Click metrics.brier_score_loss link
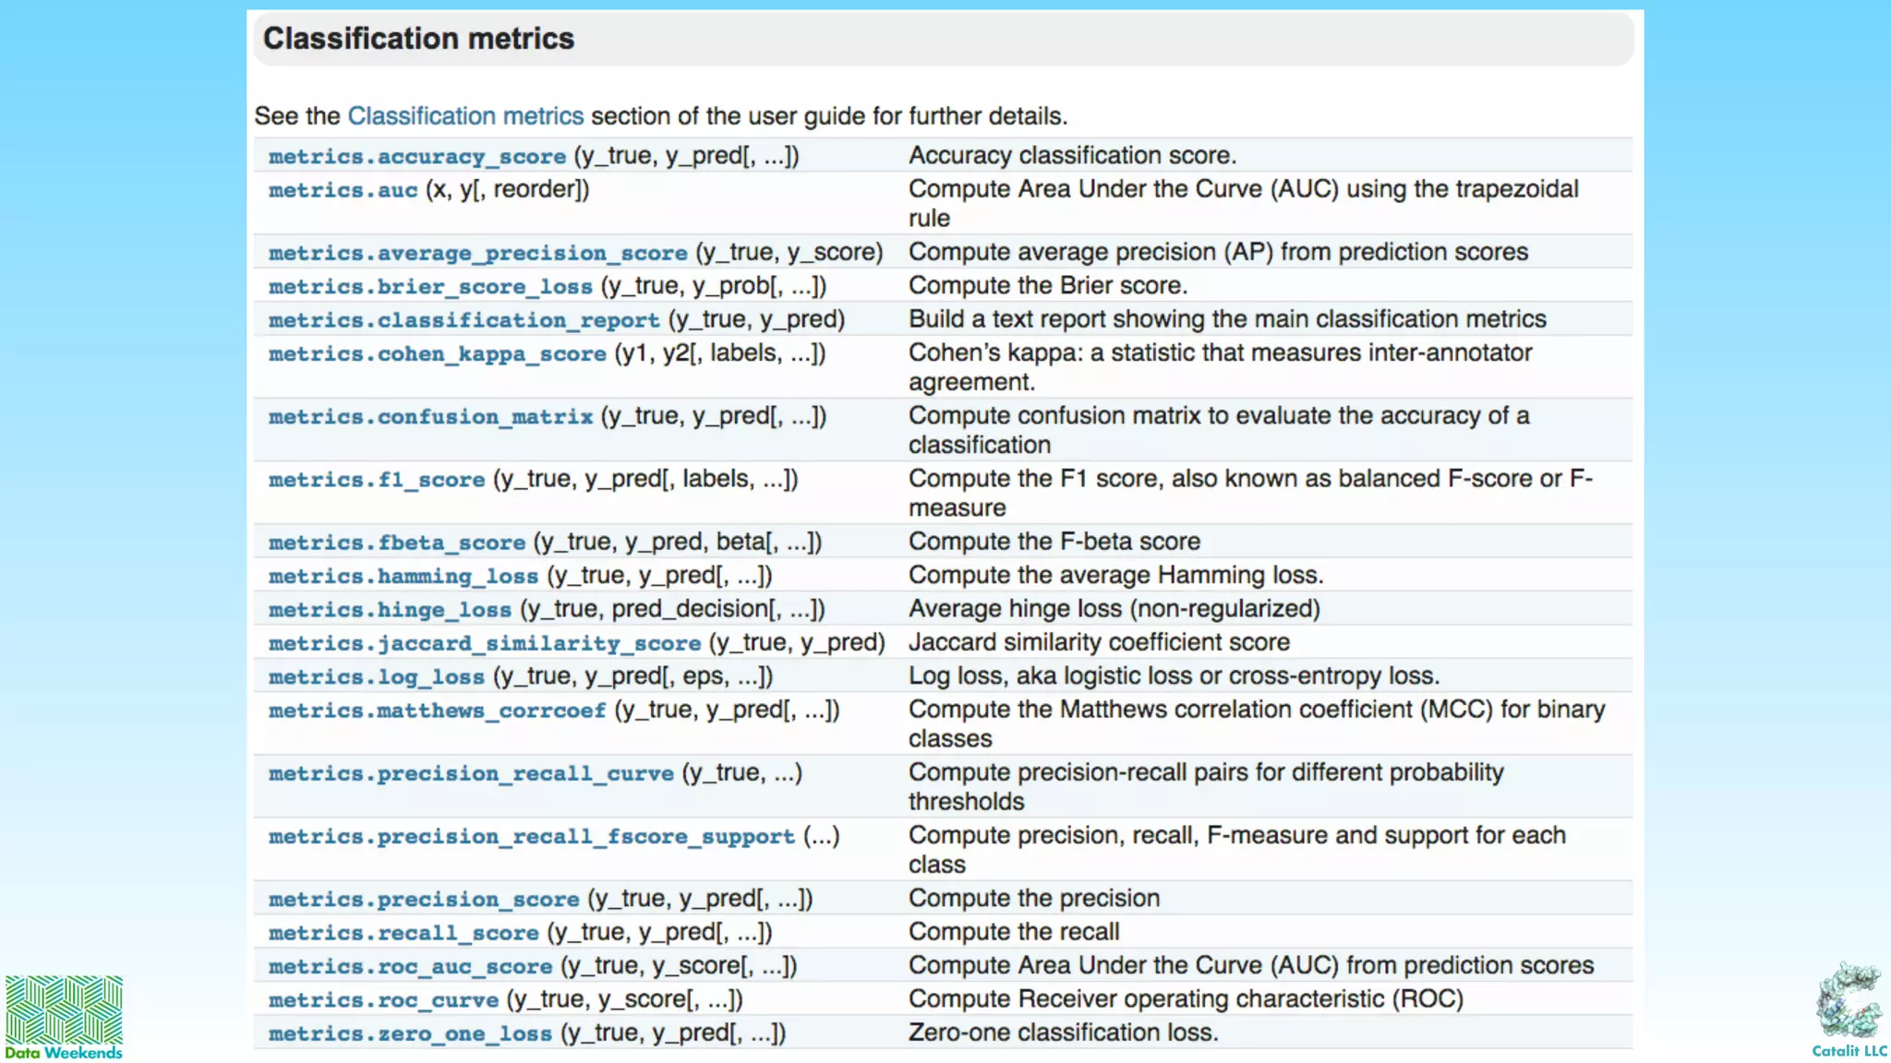The width and height of the screenshot is (1891, 1063). [430, 287]
